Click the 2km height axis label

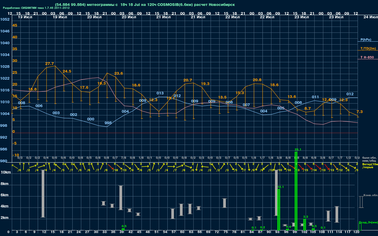pyautogui.click(x=5, y=218)
